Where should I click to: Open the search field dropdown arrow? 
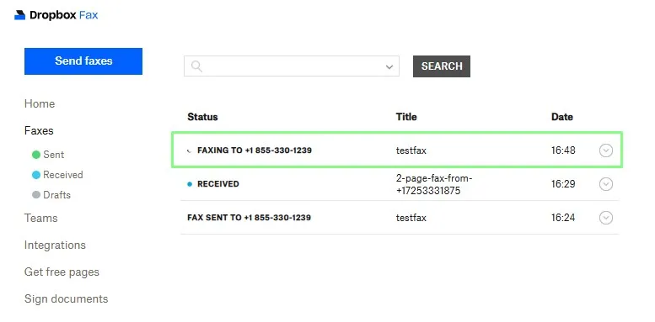389,66
